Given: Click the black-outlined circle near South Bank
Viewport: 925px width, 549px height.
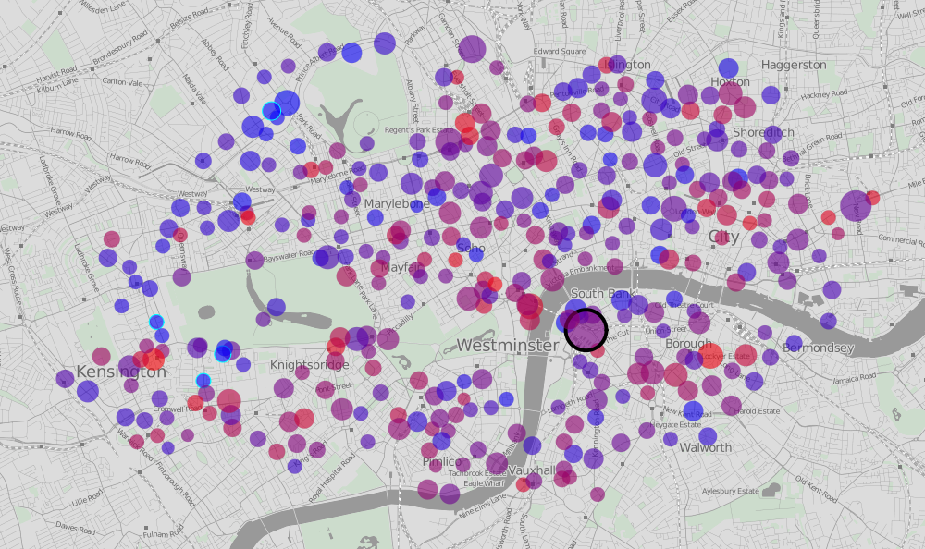Looking at the screenshot, I should click(586, 329).
